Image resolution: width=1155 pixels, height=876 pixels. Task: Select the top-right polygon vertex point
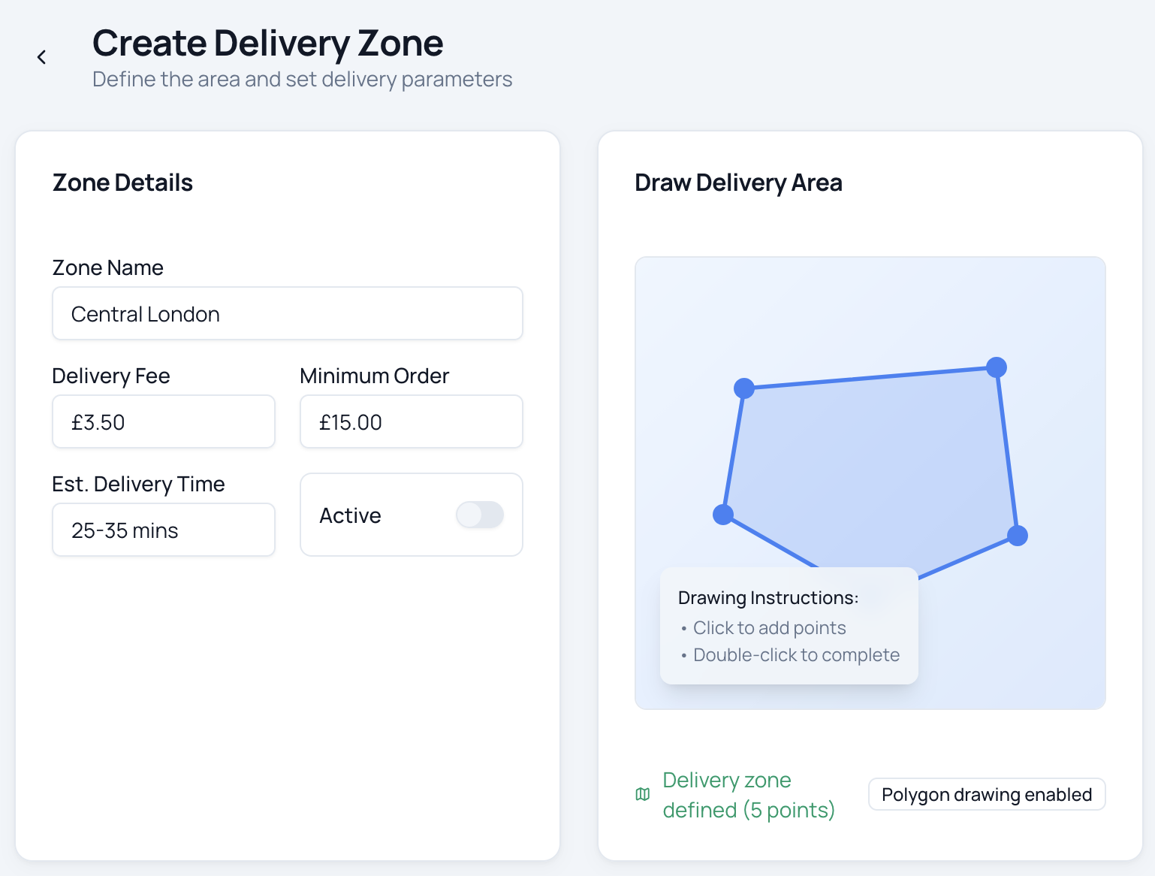tap(997, 367)
